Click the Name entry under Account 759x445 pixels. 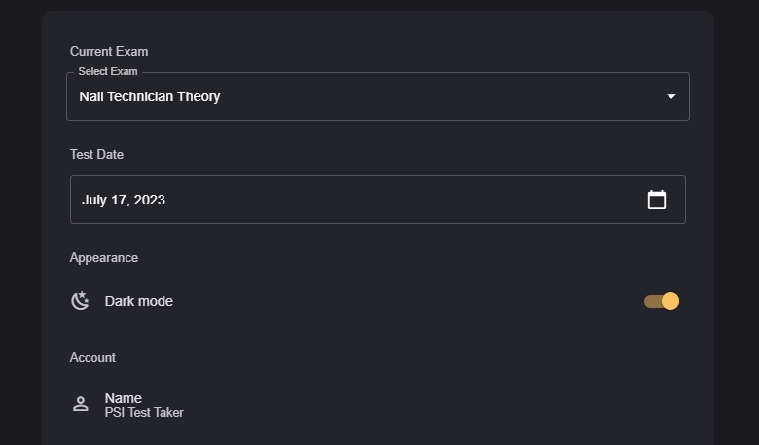124,397
